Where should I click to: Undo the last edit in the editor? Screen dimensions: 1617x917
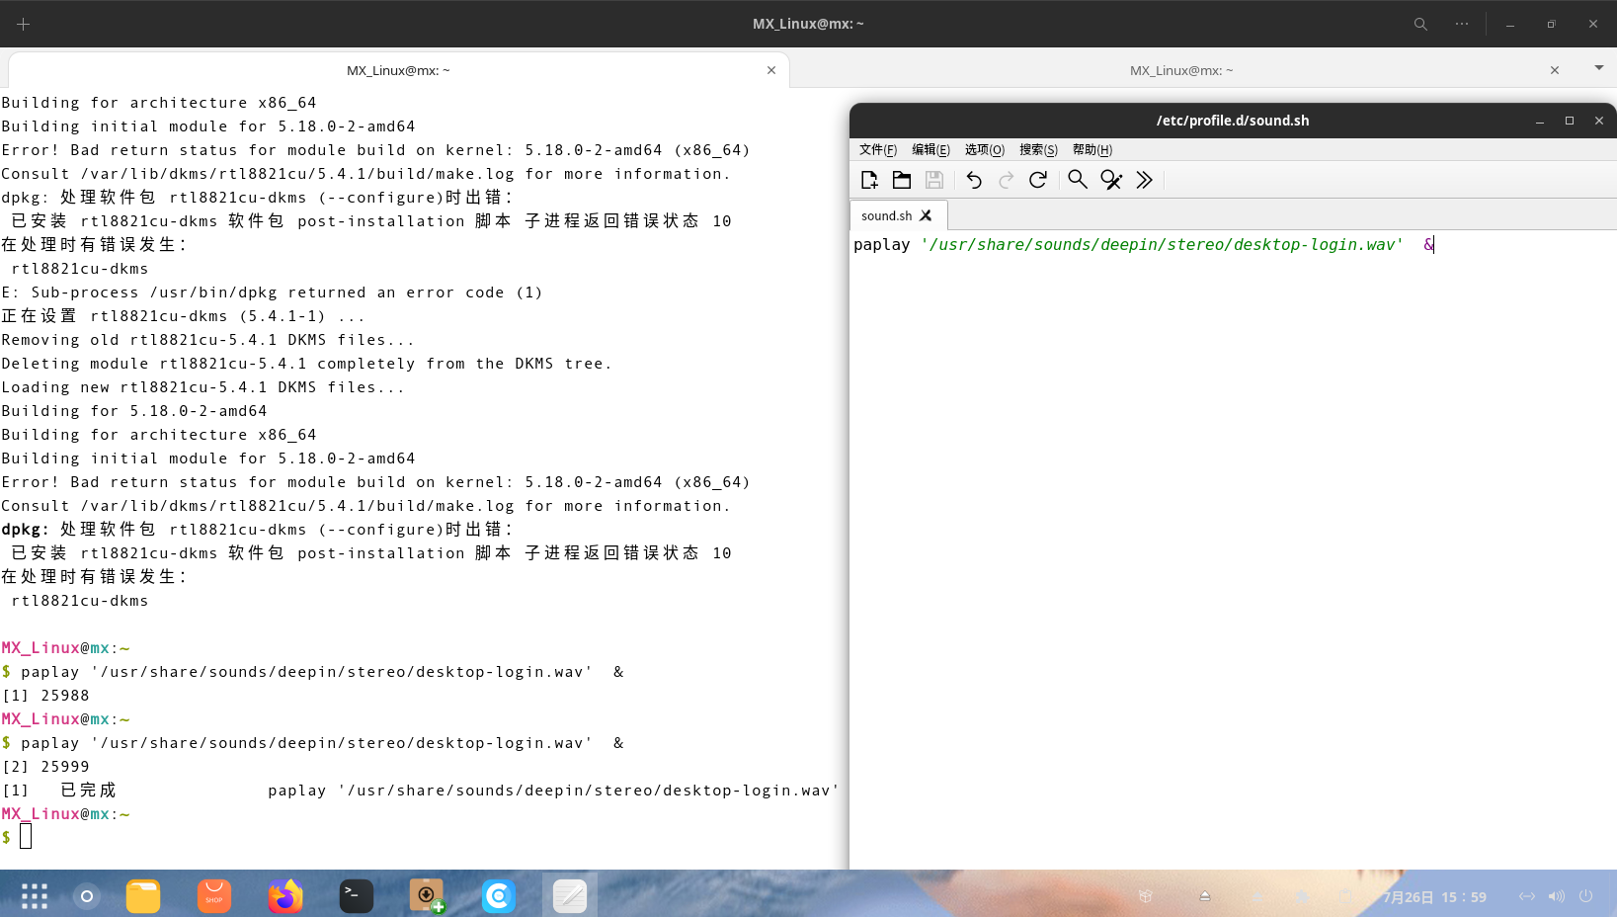click(x=974, y=180)
